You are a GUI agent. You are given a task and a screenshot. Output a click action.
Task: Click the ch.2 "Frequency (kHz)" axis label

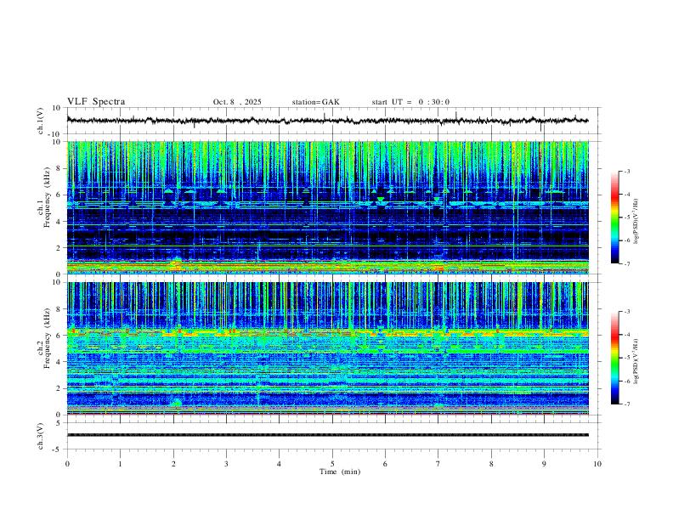47,338
